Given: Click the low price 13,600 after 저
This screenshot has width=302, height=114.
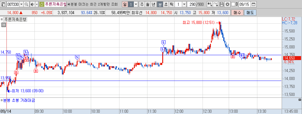Looking at the screenshot, I should point(223,13).
